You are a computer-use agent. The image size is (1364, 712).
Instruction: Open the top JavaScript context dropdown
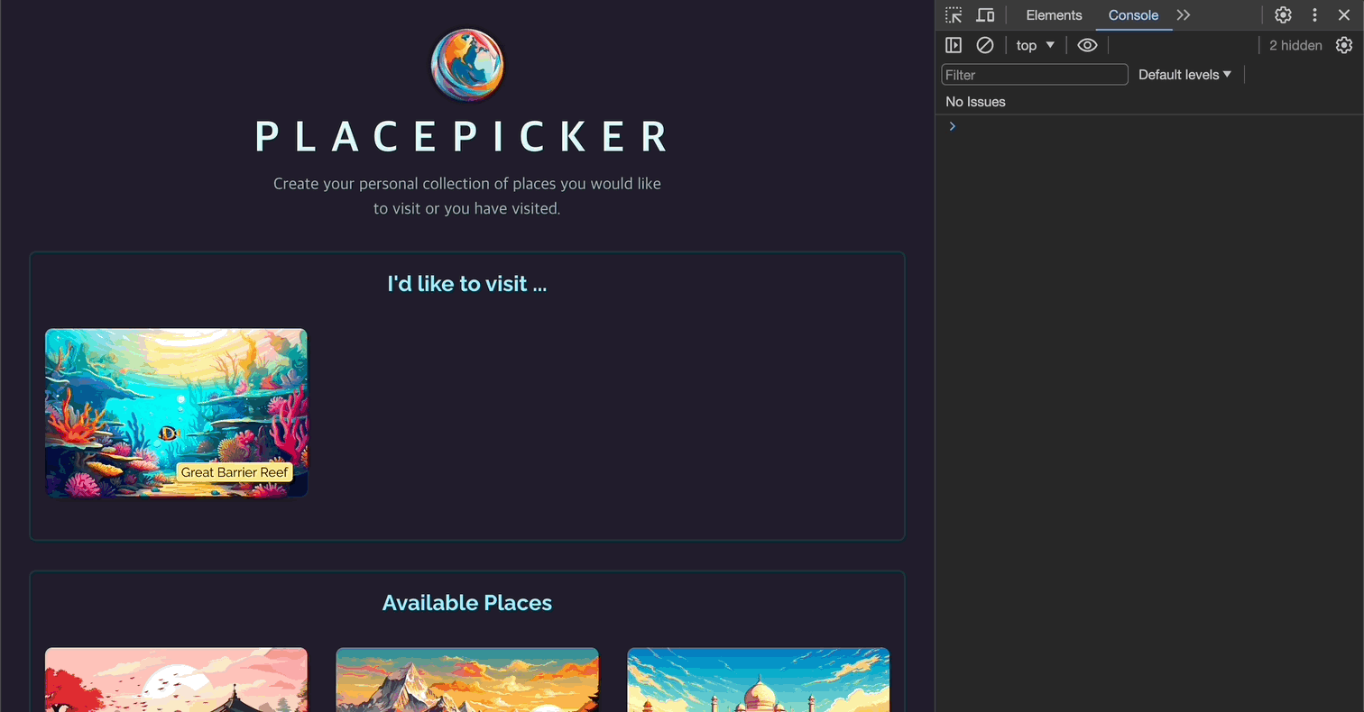click(1036, 45)
